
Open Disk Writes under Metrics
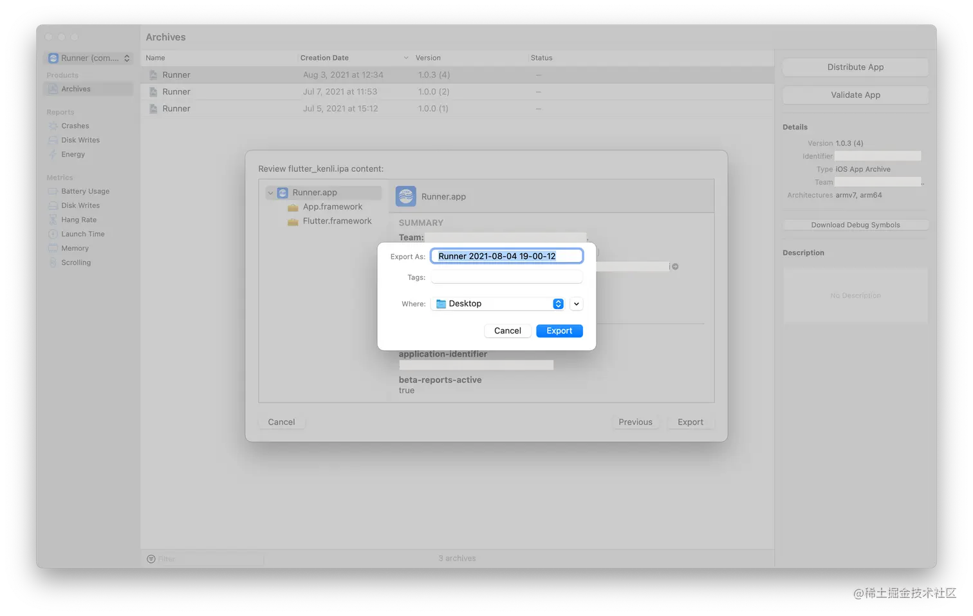coord(80,205)
